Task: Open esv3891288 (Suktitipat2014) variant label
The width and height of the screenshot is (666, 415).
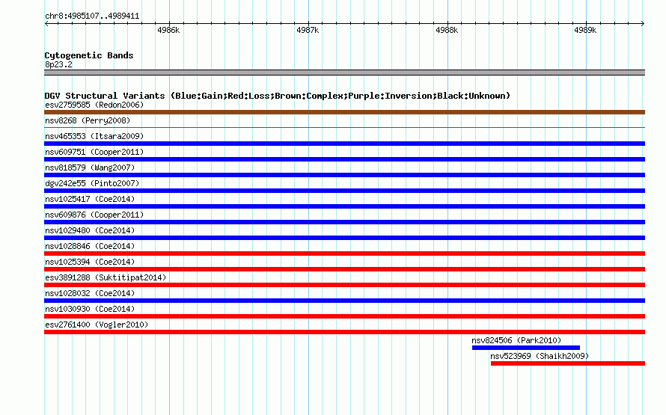Action: pos(106,277)
